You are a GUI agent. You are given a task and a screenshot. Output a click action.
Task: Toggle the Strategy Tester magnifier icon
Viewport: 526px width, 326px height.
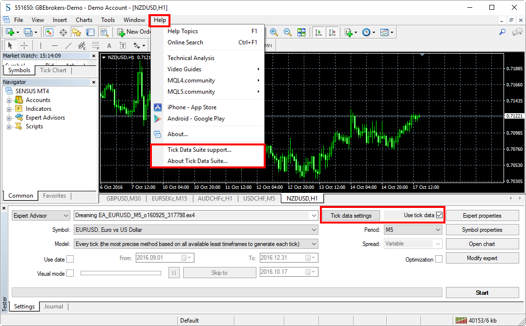(x=105, y=32)
